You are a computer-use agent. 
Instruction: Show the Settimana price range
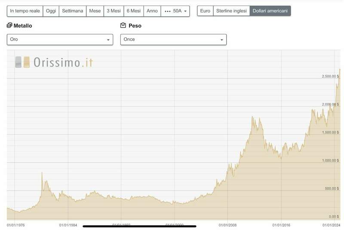click(72, 11)
